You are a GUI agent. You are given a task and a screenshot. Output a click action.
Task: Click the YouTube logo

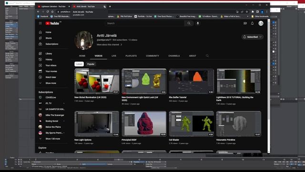[52, 23]
